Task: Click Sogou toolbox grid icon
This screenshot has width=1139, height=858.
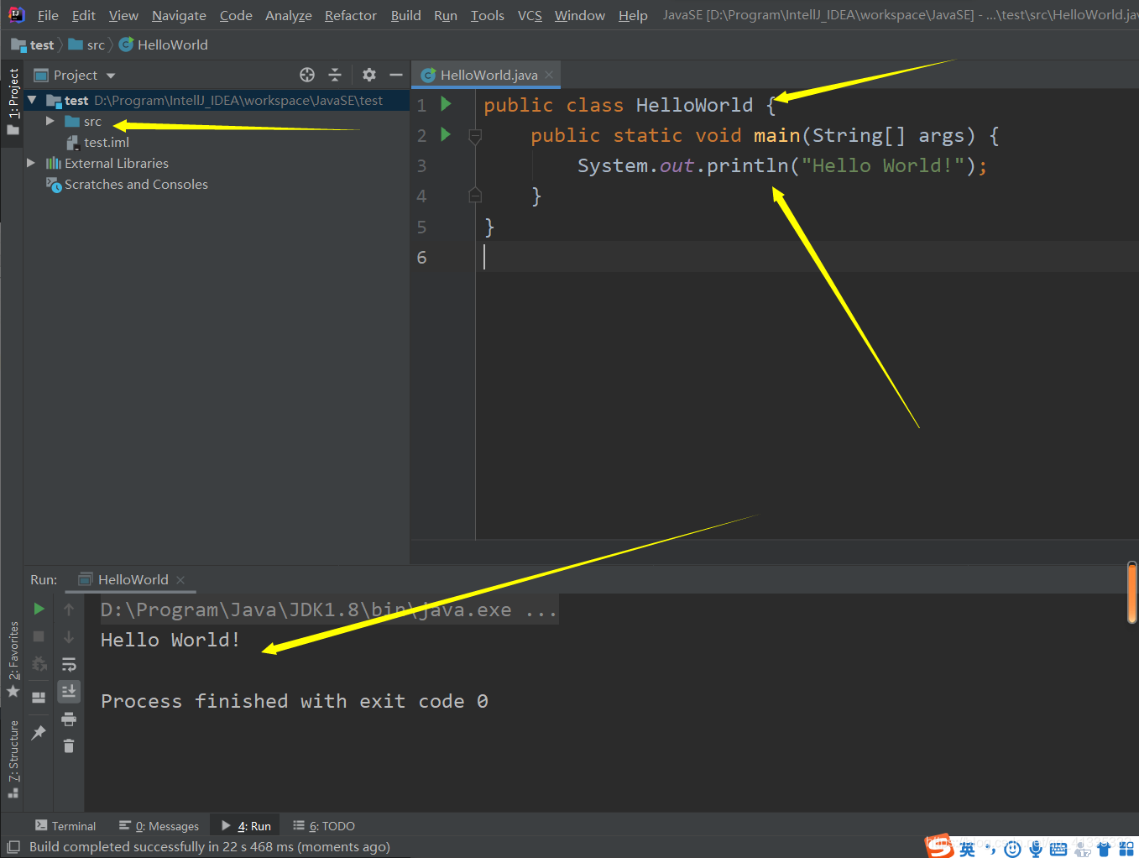Action: [1126, 850]
